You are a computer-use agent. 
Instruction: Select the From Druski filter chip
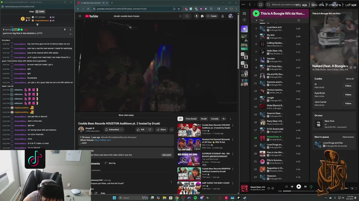(191, 119)
